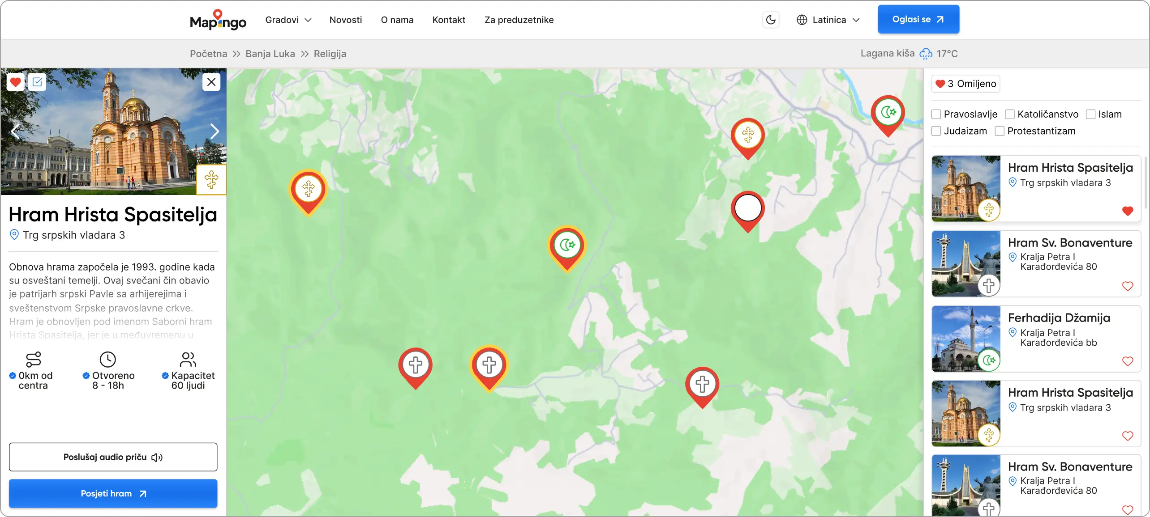Show next photo with right arrow
This screenshot has height=517, width=1150.
[215, 131]
